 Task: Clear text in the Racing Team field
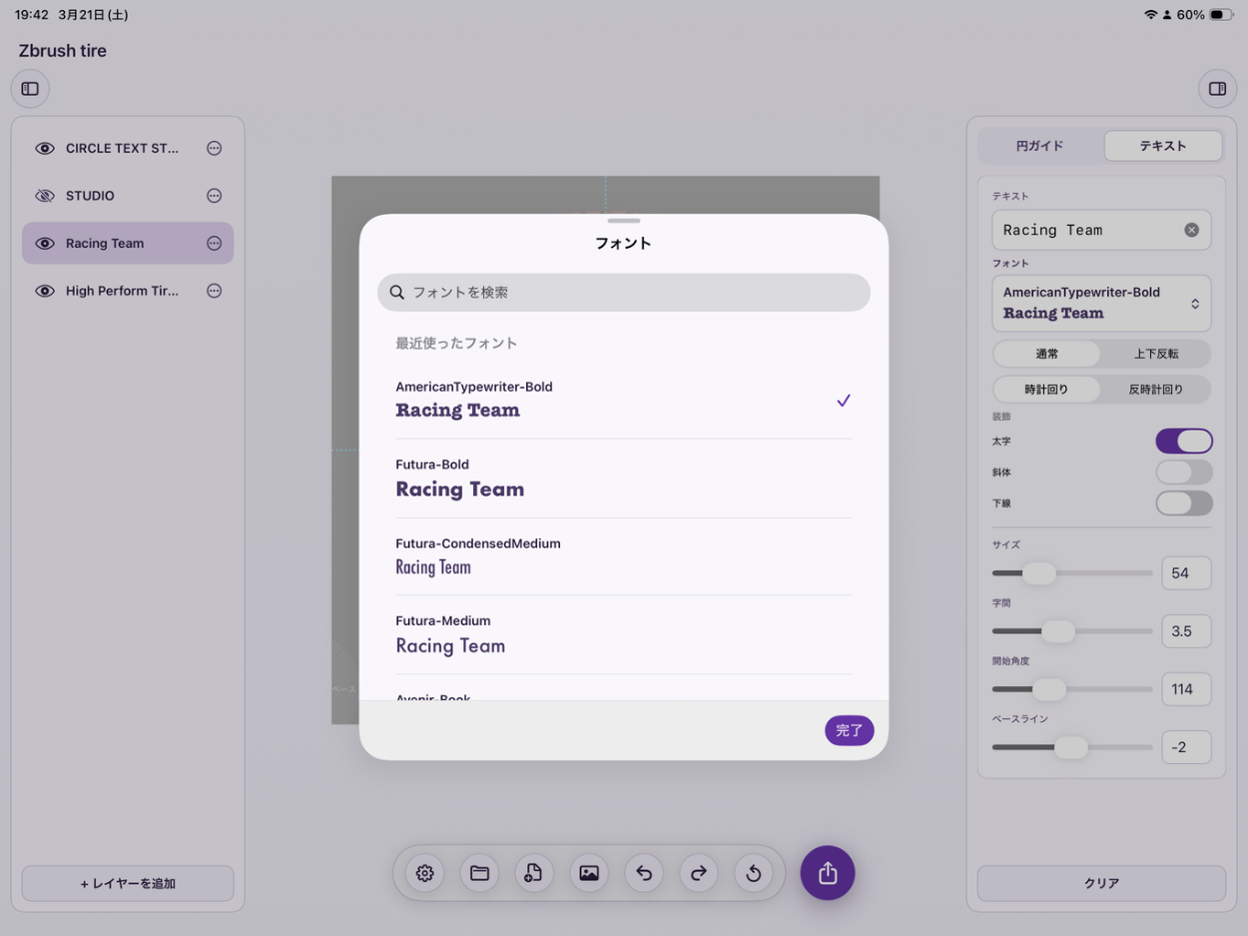pos(1191,230)
